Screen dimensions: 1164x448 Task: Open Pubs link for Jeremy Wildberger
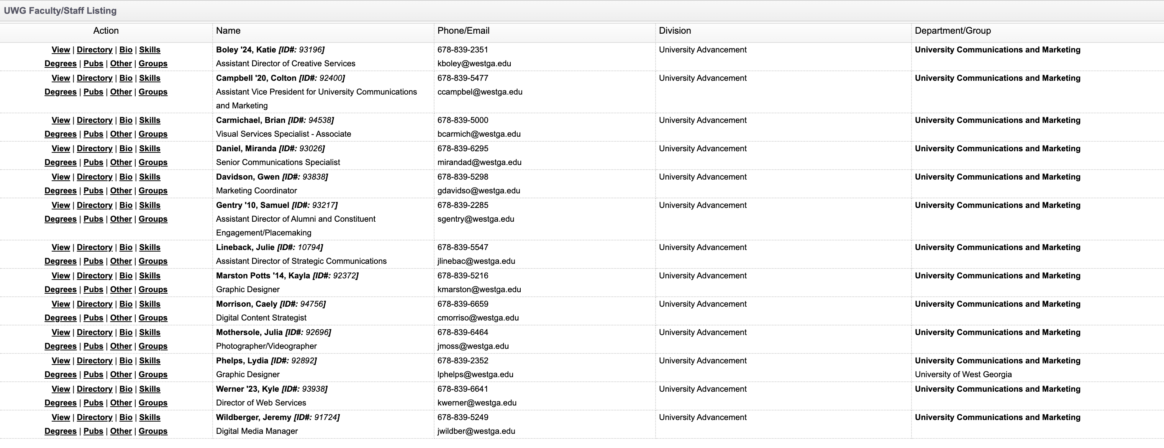click(x=93, y=431)
